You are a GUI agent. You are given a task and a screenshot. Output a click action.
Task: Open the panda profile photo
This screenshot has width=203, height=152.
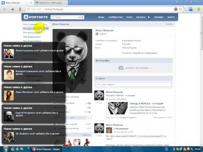point(72,61)
